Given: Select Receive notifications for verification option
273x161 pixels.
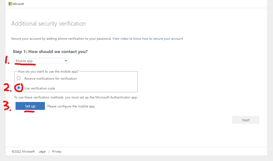Looking at the screenshot, I should pyautogui.click(x=19, y=78).
